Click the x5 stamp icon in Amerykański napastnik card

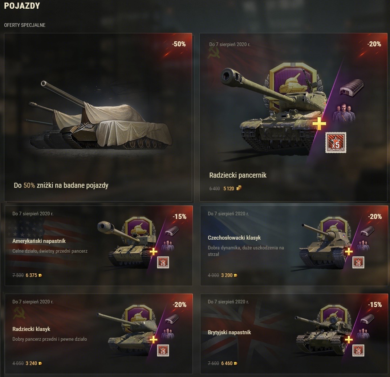[163, 262]
